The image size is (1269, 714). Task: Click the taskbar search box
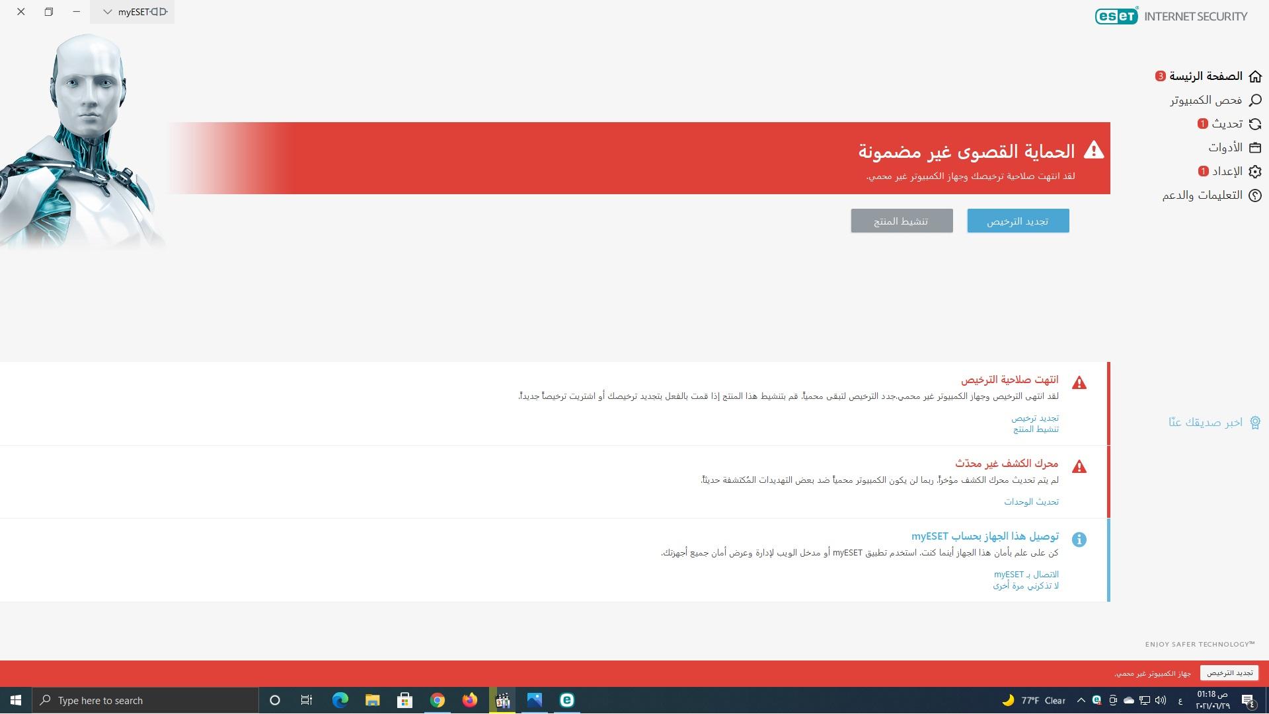click(x=145, y=700)
